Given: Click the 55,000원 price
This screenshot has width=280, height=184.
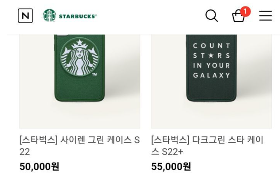Looking at the screenshot, I should (171, 166).
